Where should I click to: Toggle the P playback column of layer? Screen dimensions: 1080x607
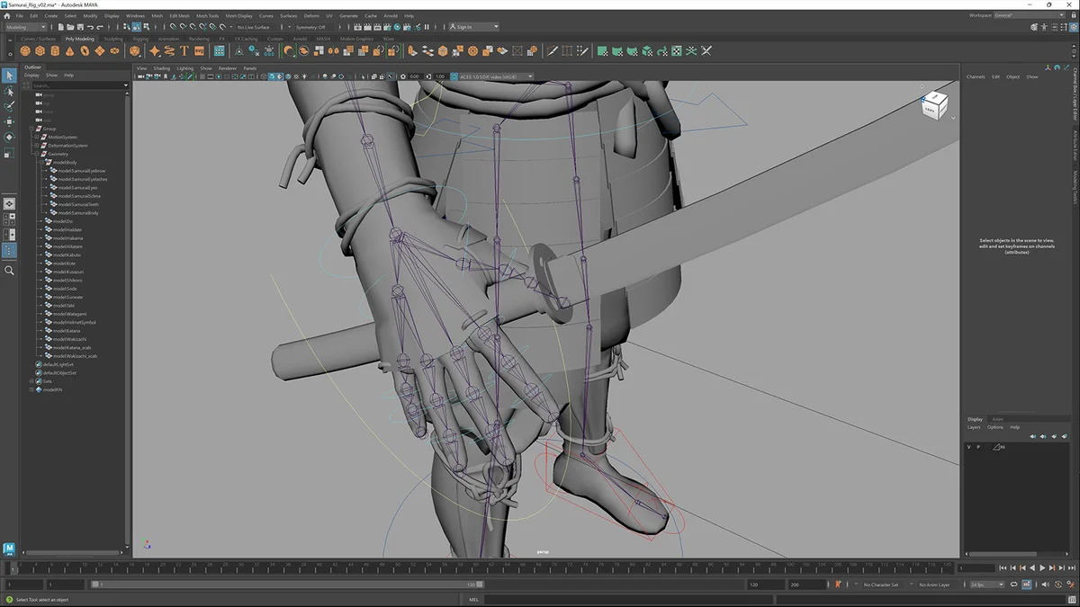tap(979, 447)
